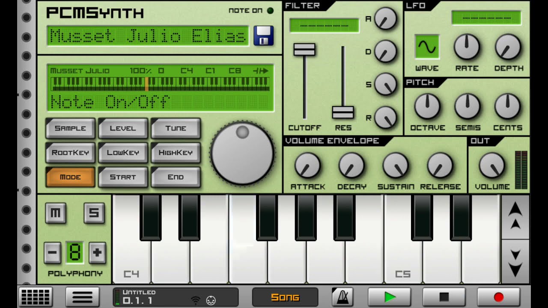
Task: Click the large data dial knob
Action: pos(242,153)
